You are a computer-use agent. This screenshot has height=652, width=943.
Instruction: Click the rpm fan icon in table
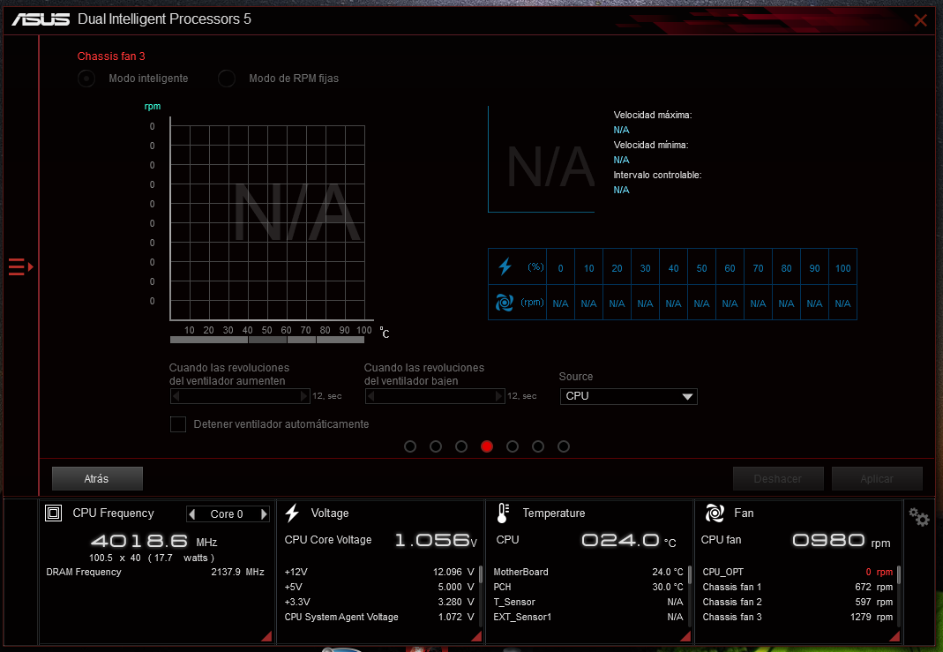(504, 303)
